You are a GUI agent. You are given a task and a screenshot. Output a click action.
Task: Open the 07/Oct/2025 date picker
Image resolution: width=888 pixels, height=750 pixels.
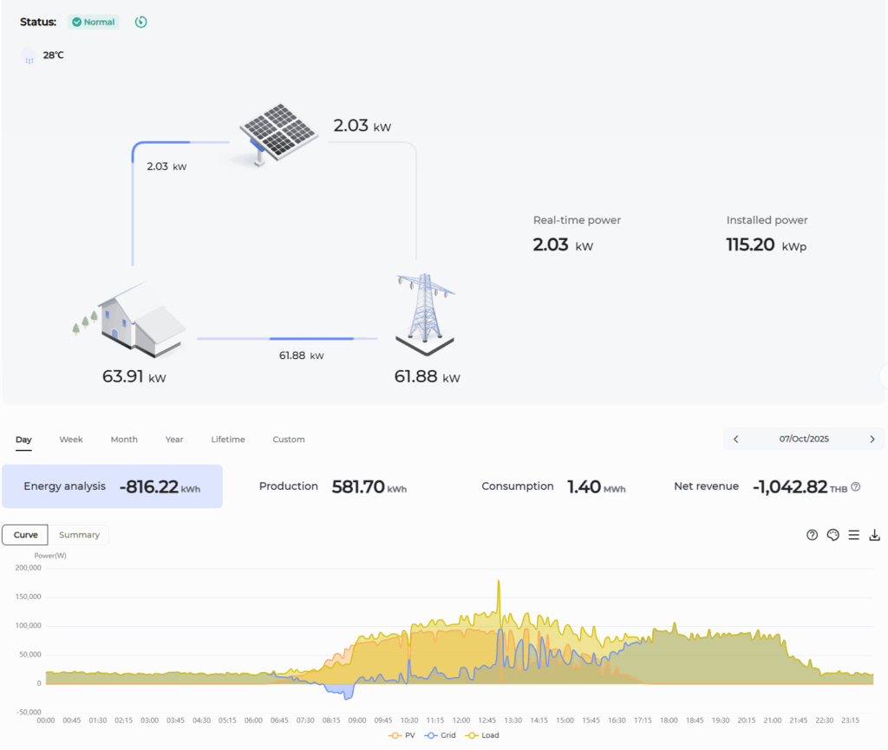[x=804, y=440]
